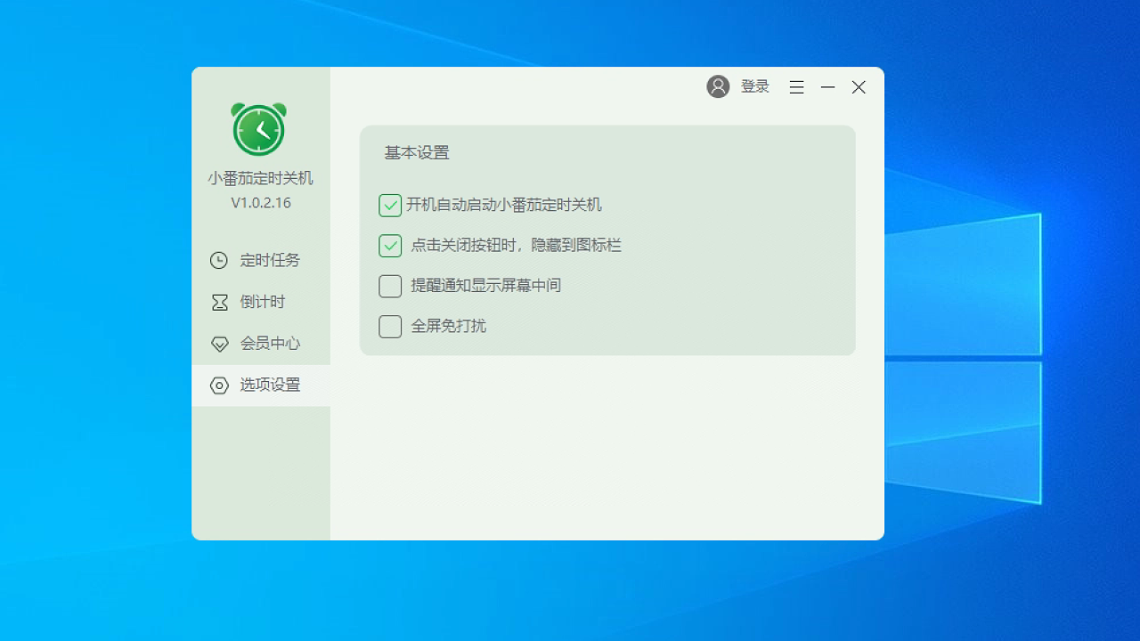The width and height of the screenshot is (1140, 641).
Task: Click the 基本设置 section header
Action: (415, 153)
